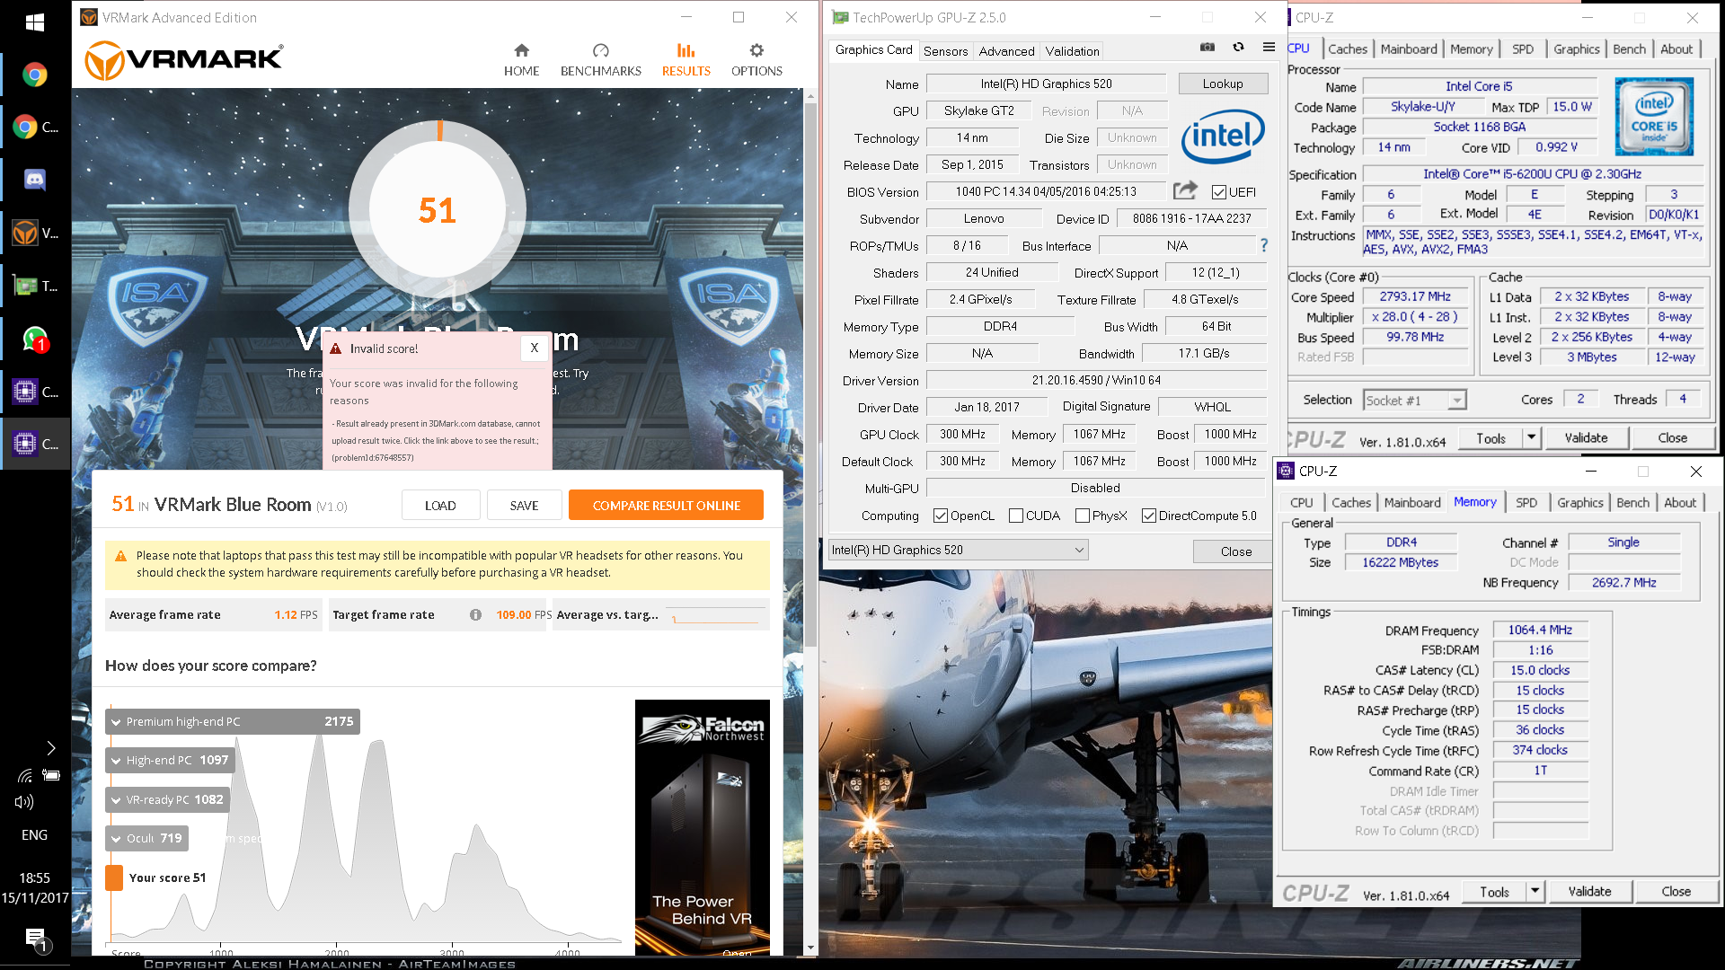Go to RESULTS section in VRMark
Viewport: 1725px width, 970px height.
[x=686, y=60]
